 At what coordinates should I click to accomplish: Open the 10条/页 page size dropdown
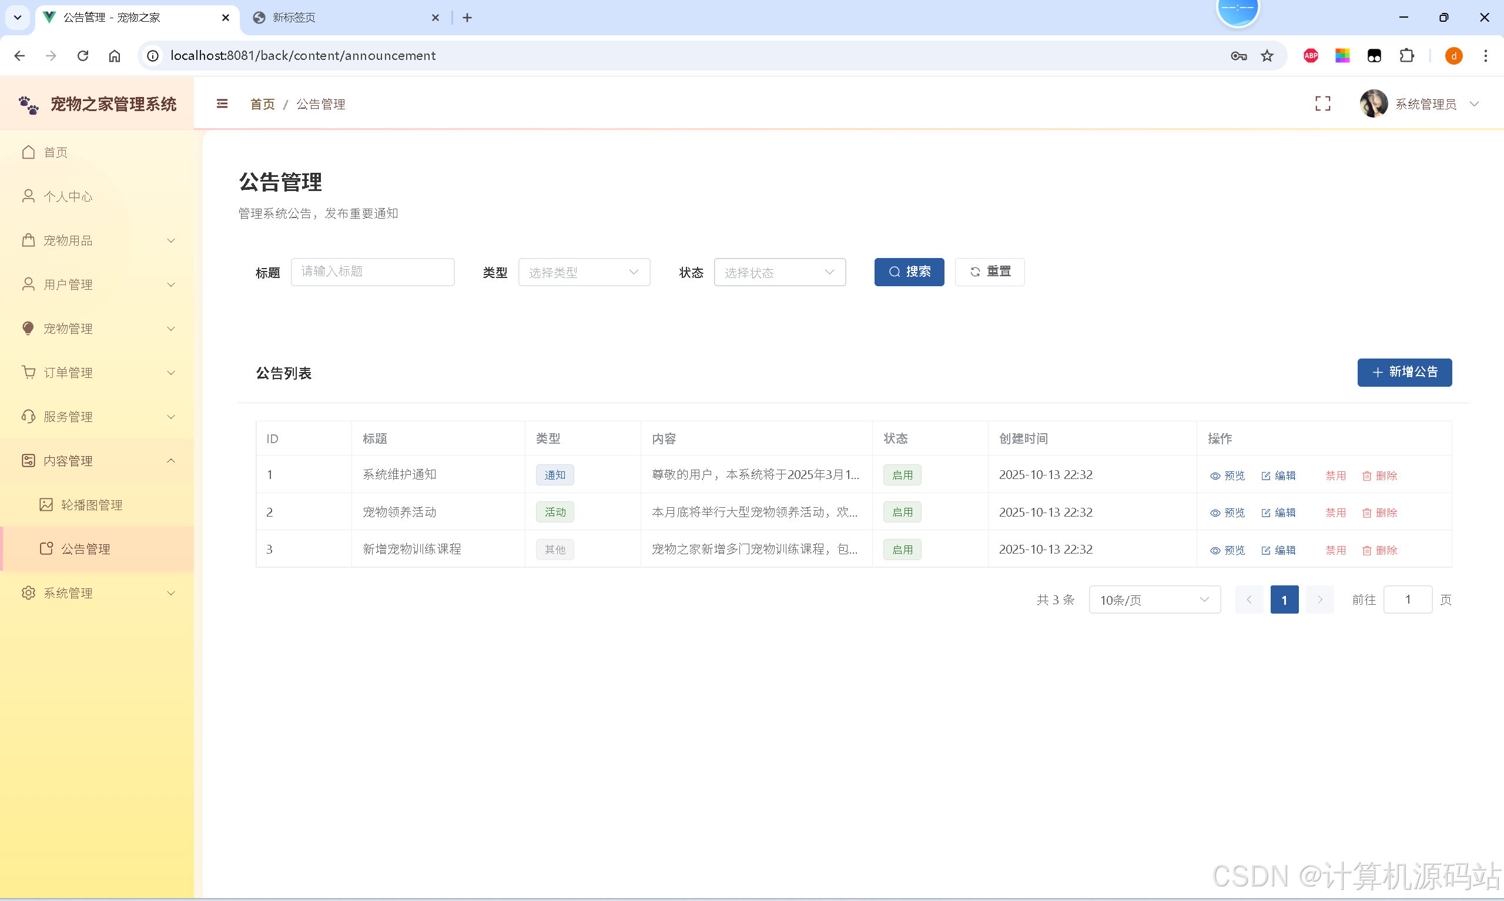[1154, 600]
